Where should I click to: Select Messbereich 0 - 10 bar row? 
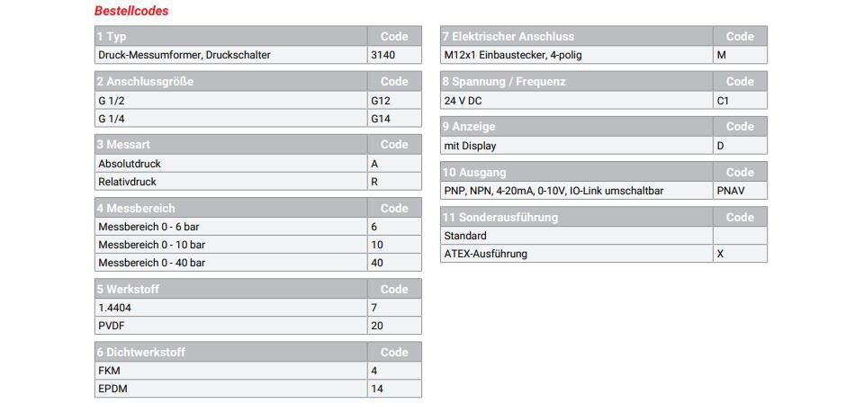coord(258,245)
